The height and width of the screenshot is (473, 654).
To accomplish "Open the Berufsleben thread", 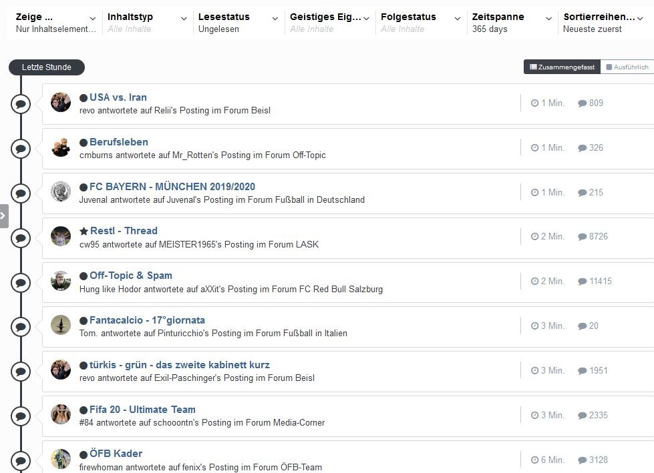I will coord(119,142).
